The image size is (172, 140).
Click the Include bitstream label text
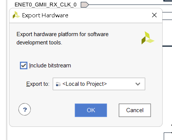(x=50, y=65)
